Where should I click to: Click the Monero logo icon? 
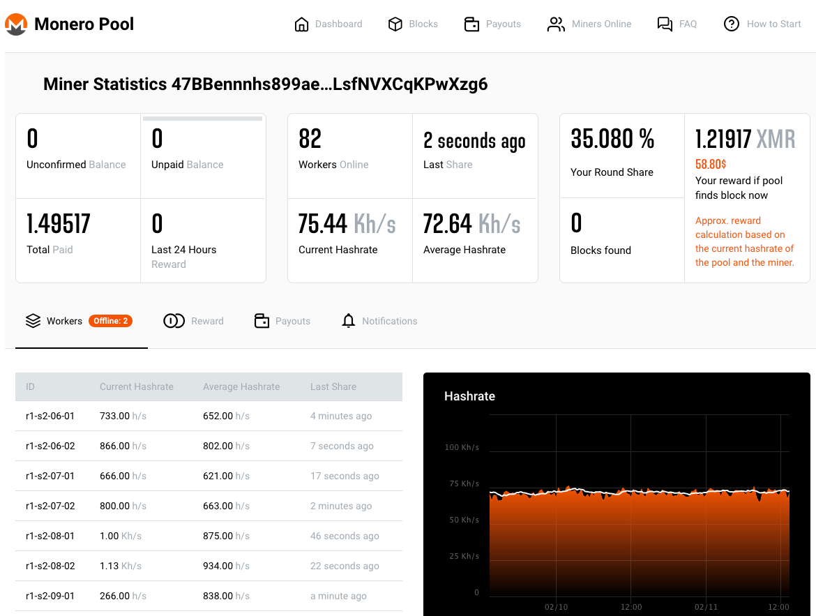[x=16, y=24]
